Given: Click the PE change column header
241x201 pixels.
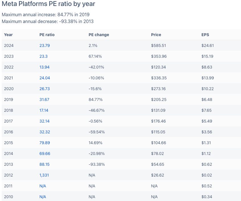Looking at the screenshot, I should pos(99,35).
